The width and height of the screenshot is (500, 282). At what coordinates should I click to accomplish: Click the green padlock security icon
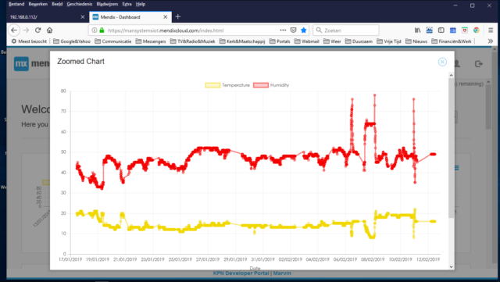click(102, 30)
